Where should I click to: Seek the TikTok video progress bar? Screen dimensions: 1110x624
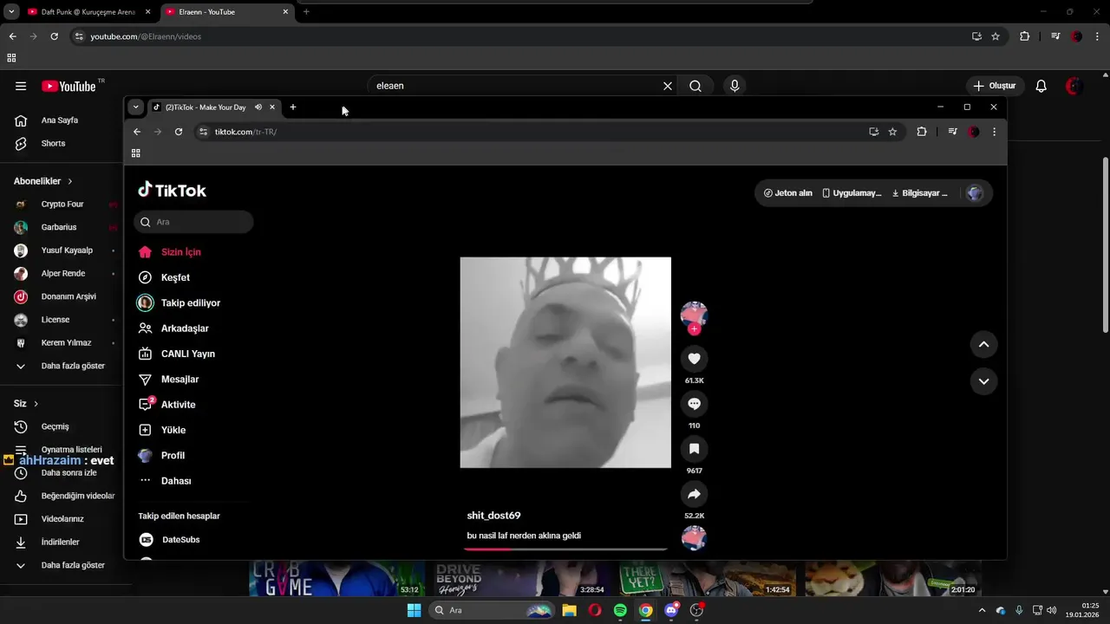565,549
